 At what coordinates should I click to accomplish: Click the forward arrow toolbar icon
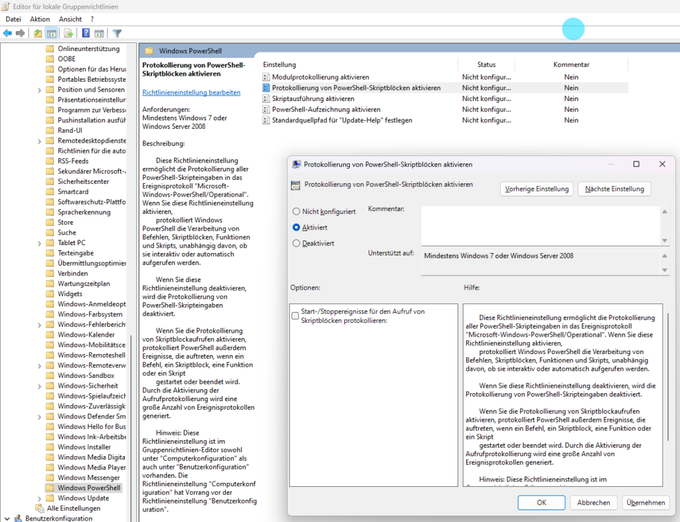pos(21,33)
